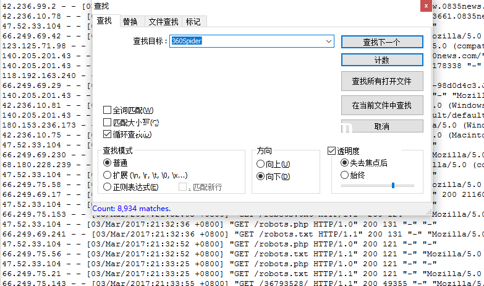
Task: Open the 文件查找 tab
Action: point(163,22)
